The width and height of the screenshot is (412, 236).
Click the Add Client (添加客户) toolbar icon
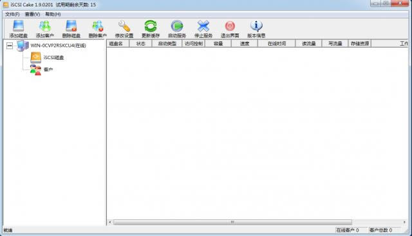[x=45, y=26]
